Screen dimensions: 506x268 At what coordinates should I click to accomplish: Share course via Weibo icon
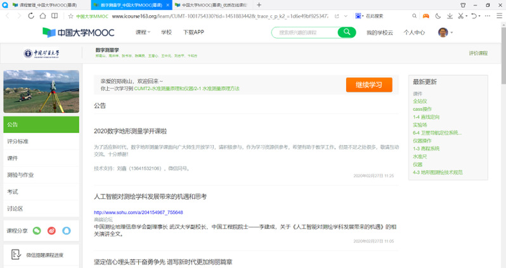tap(52, 231)
